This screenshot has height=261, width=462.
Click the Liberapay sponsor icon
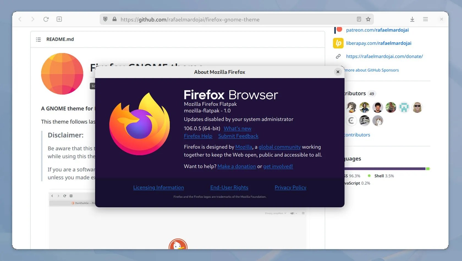pos(338,43)
